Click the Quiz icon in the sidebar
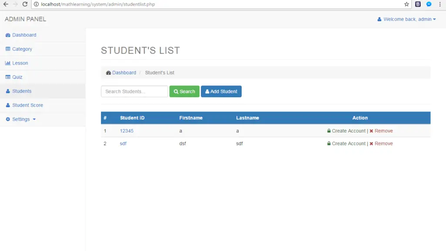446x251 pixels. pos(7,77)
